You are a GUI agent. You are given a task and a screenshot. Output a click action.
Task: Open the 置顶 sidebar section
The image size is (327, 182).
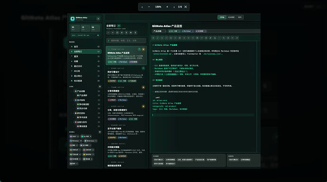[85, 56]
